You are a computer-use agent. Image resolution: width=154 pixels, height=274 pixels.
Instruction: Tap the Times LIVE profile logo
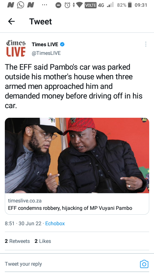(16, 48)
